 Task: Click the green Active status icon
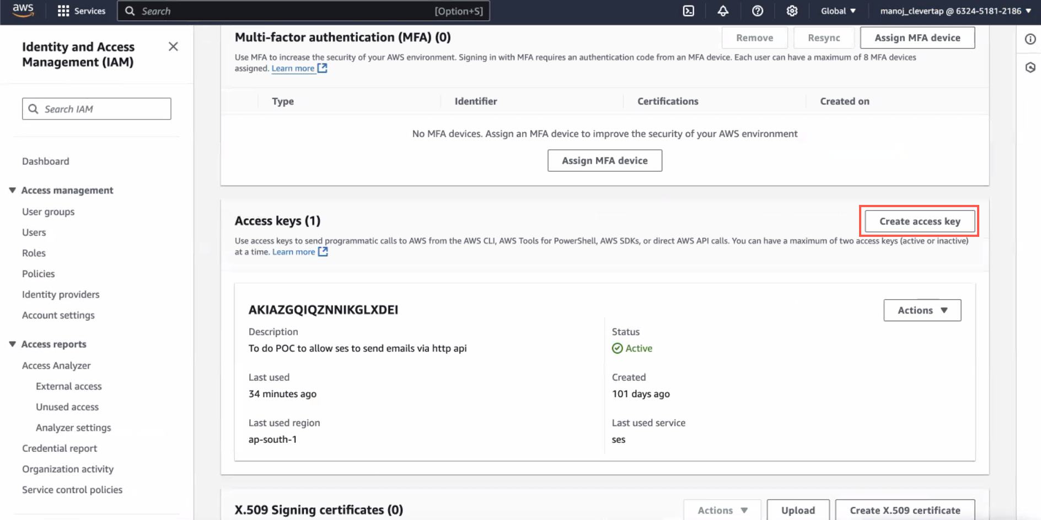click(617, 348)
